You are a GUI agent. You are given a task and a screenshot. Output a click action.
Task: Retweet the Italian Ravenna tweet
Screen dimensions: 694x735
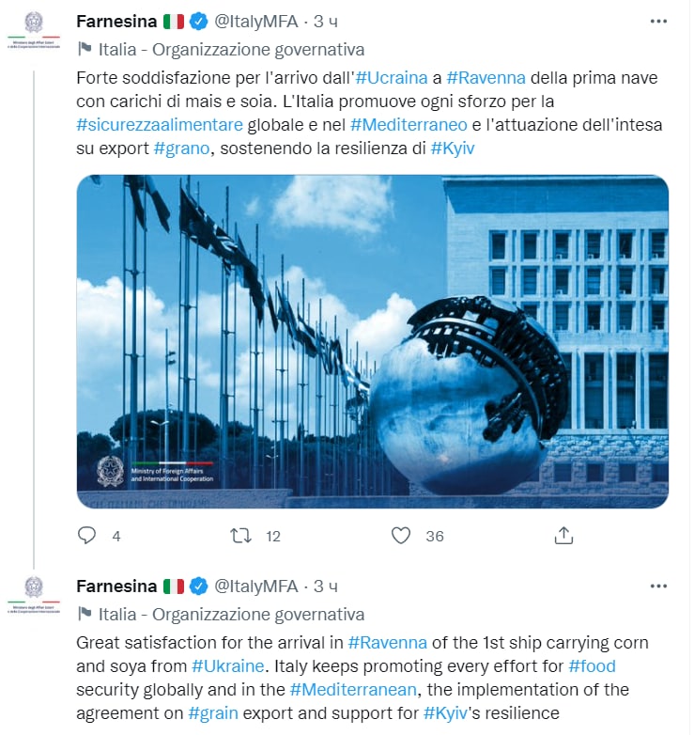(x=240, y=536)
